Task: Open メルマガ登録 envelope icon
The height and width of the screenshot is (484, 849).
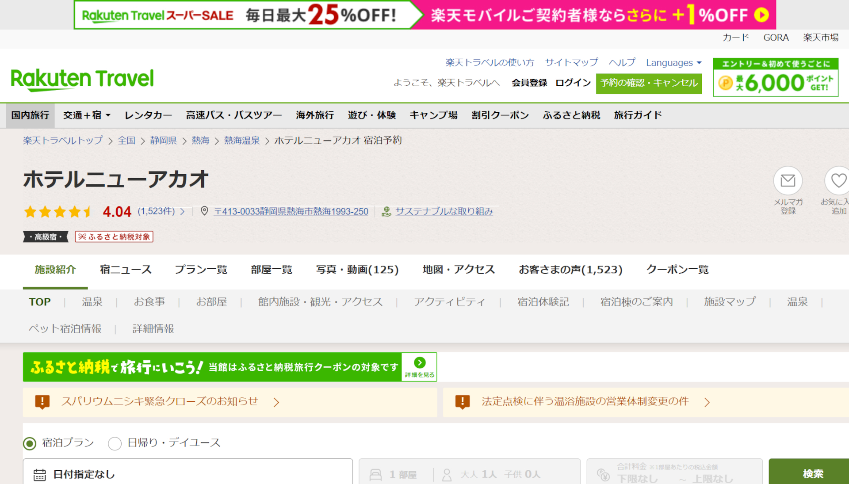Action: (788, 180)
